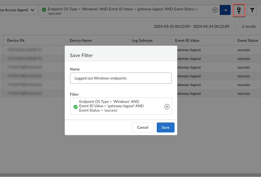Select the Device Name column header

tap(81, 41)
